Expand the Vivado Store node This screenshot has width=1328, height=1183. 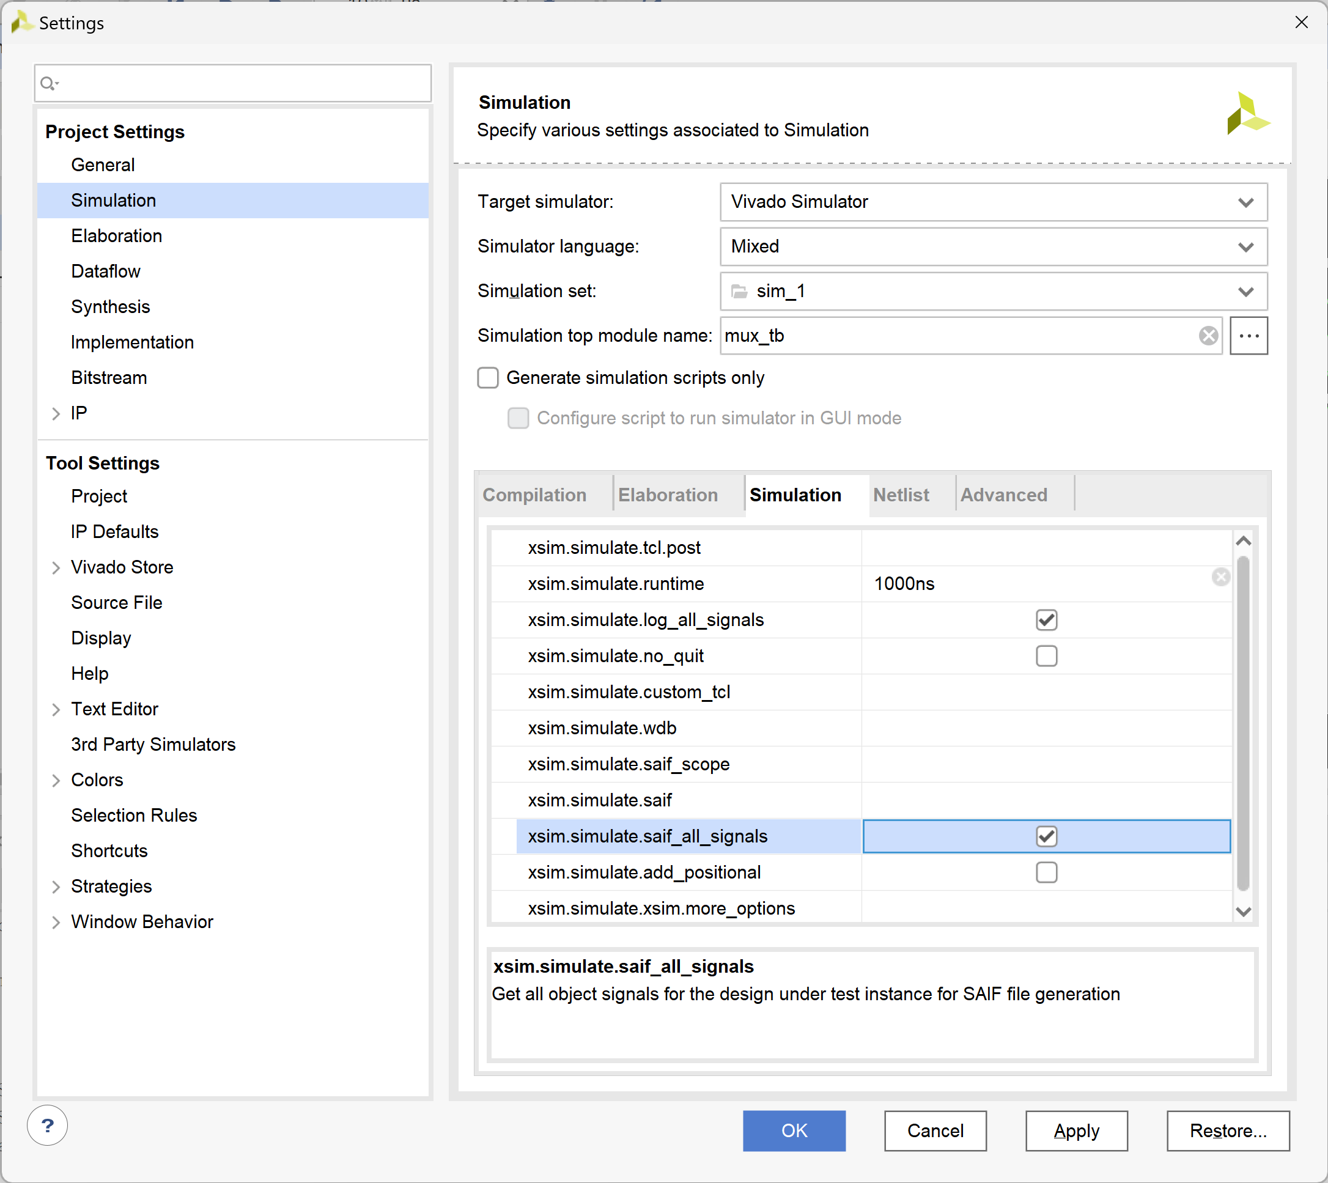(56, 567)
